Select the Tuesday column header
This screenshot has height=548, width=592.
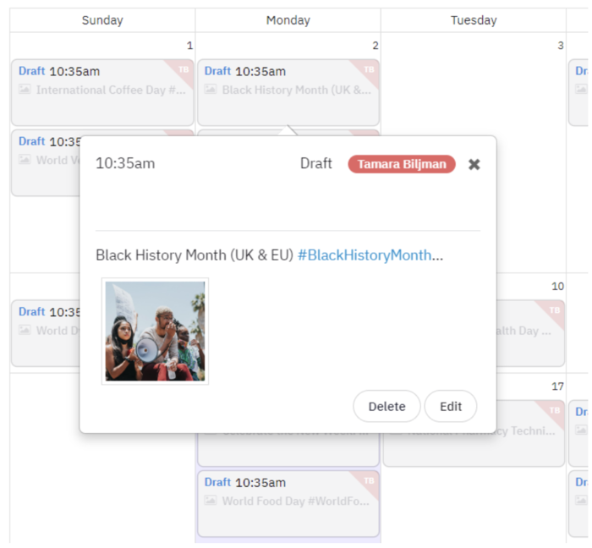tap(474, 20)
